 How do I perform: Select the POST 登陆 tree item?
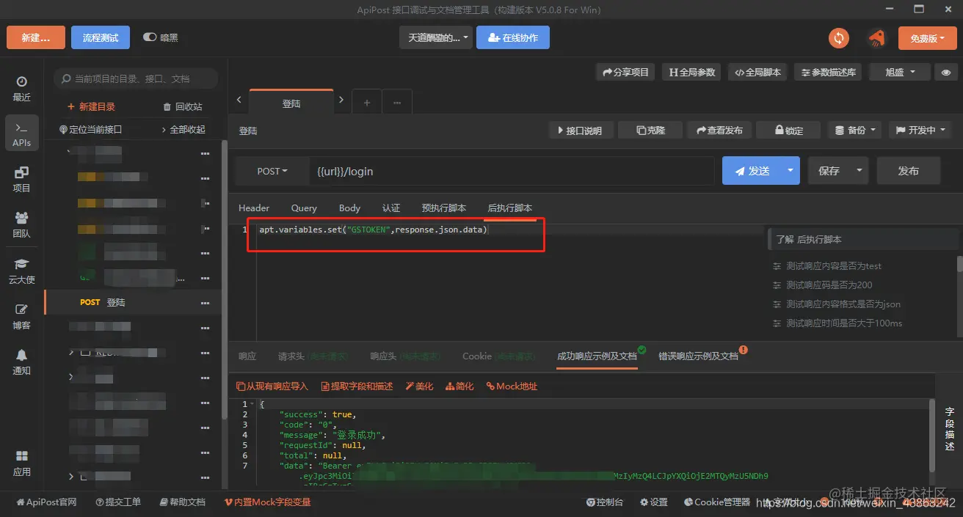132,302
